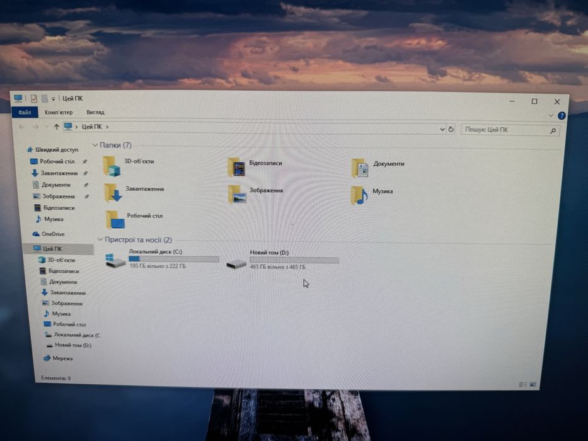
Task: Click the Forward navigation arrow
Action: [36, 127]
